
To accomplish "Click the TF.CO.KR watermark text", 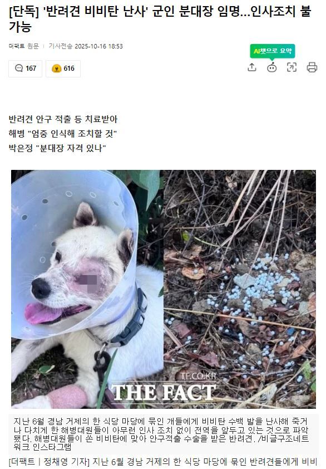I will [199, 376].
